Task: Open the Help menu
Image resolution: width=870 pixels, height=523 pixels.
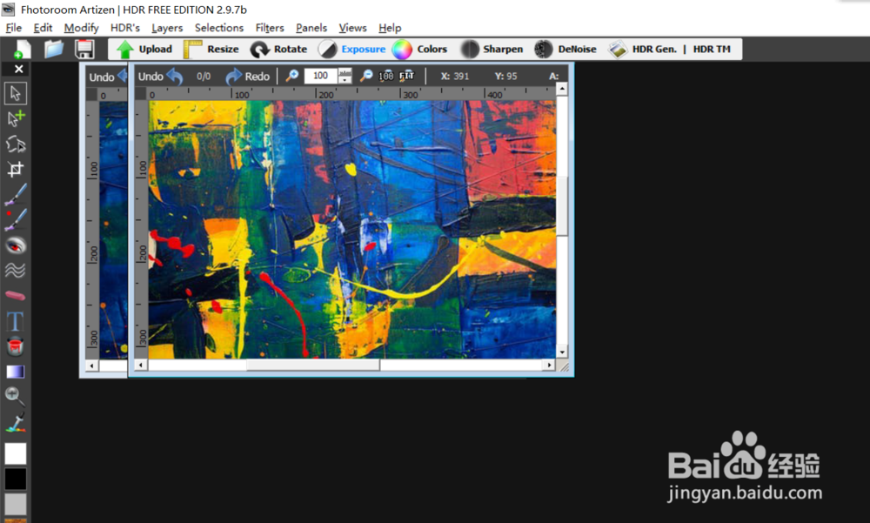Action: (390, 28)
